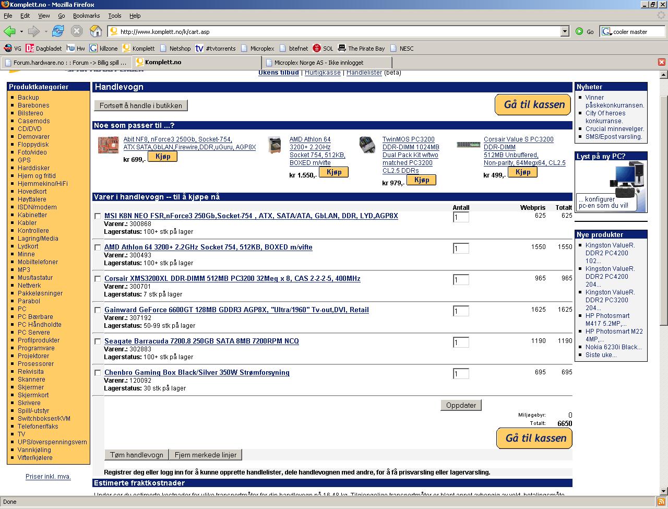Viewport: 668px width, 509px height.
Task: Click the Oppdater button
Action: [461, 405]
